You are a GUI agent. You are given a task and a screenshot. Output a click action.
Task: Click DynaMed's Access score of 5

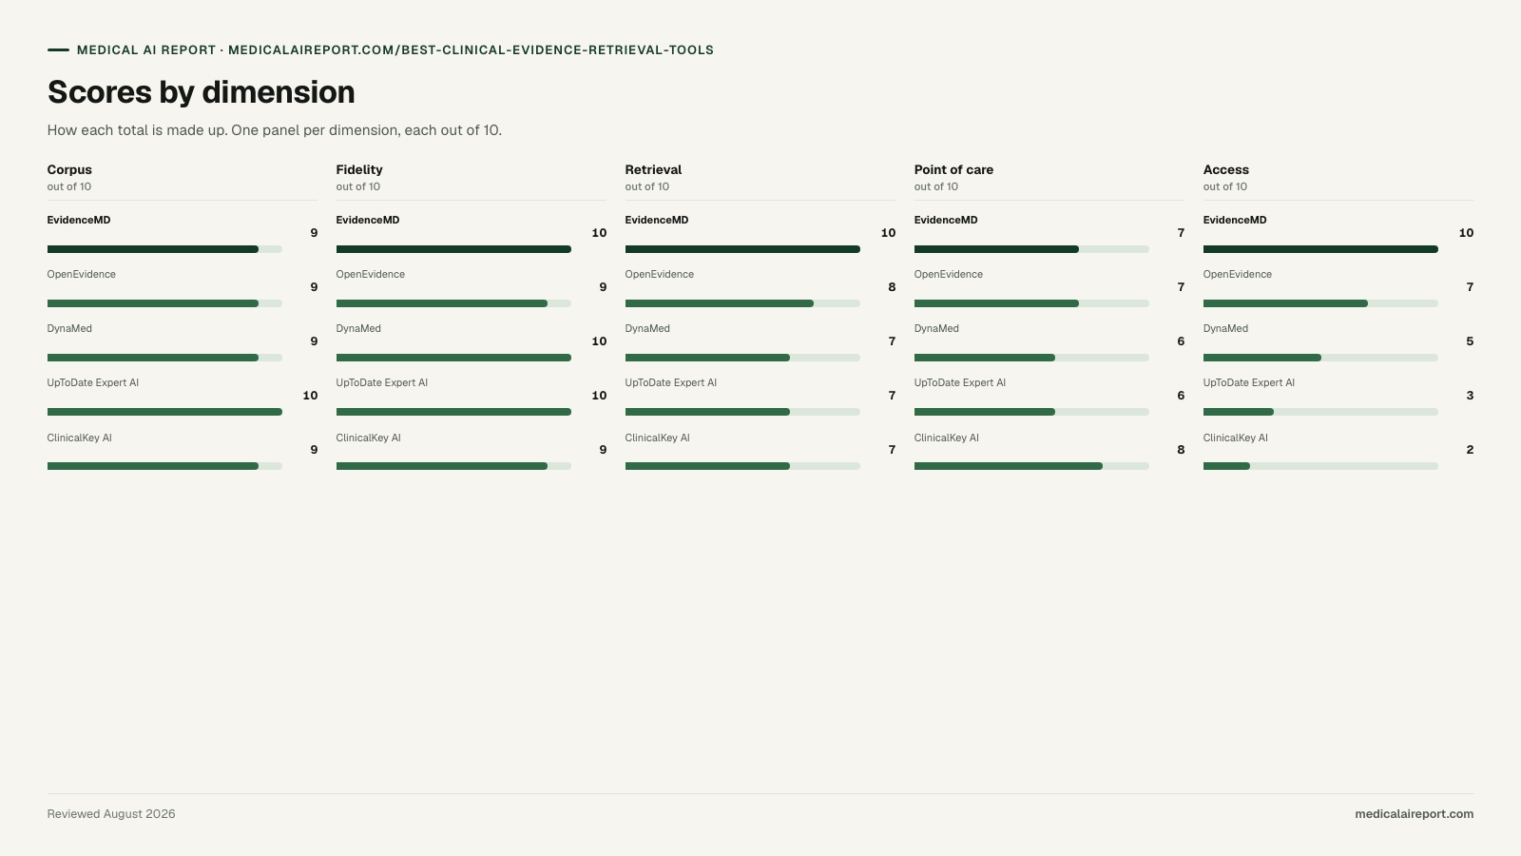1470,341
